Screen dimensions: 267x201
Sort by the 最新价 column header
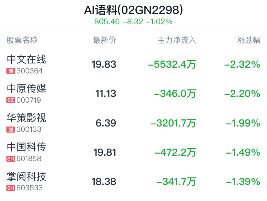(105, 40)
